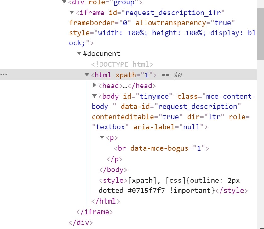Click the closing </html> tag
This screenshot has height=229, width=264.
coord(106,201)
